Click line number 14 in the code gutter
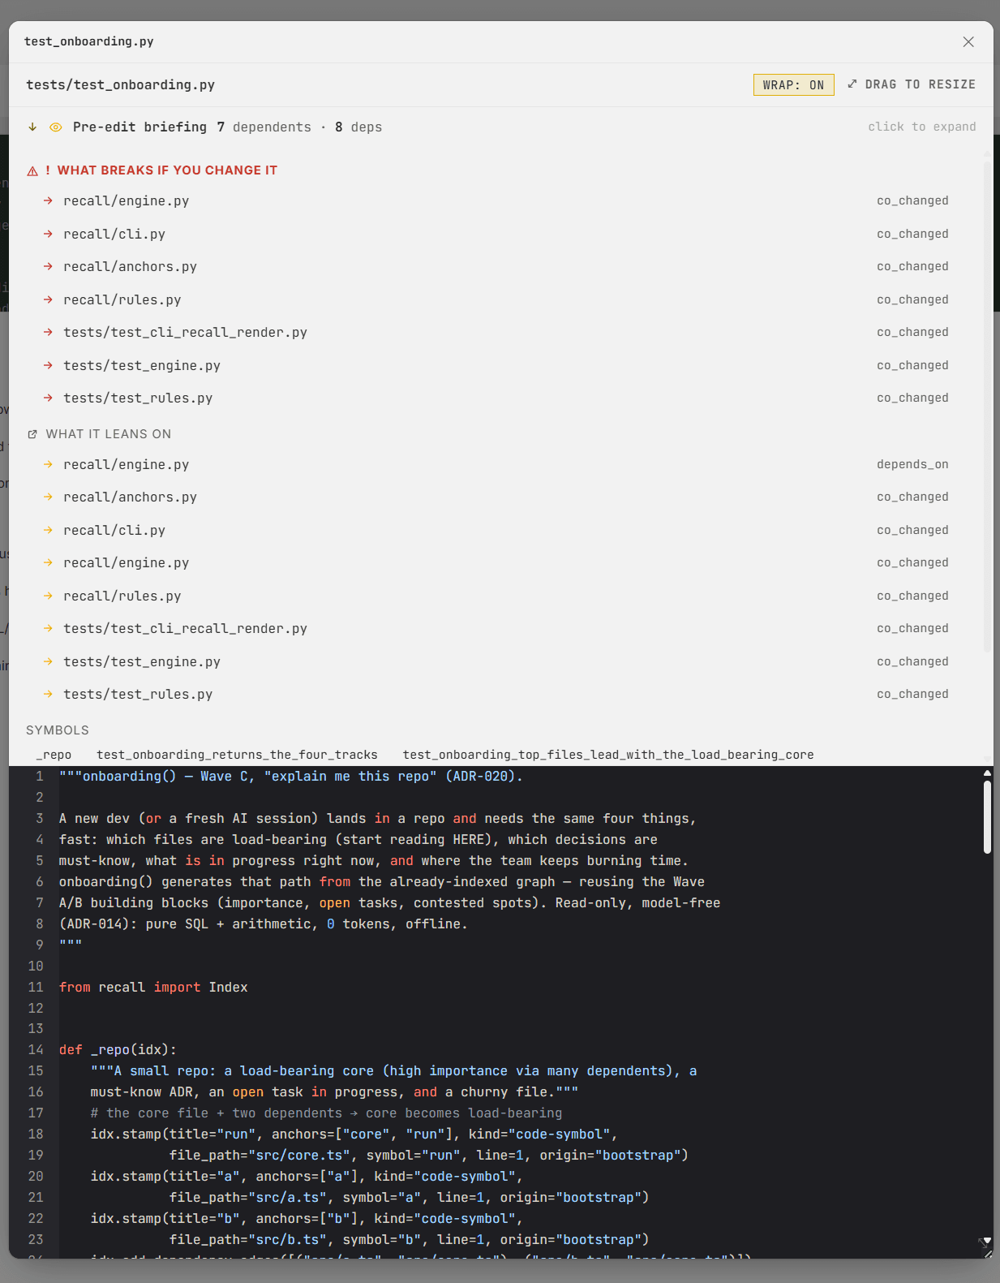Image resolution: width=1000 pixels, height=1283 pixels. click(36, 1049)
